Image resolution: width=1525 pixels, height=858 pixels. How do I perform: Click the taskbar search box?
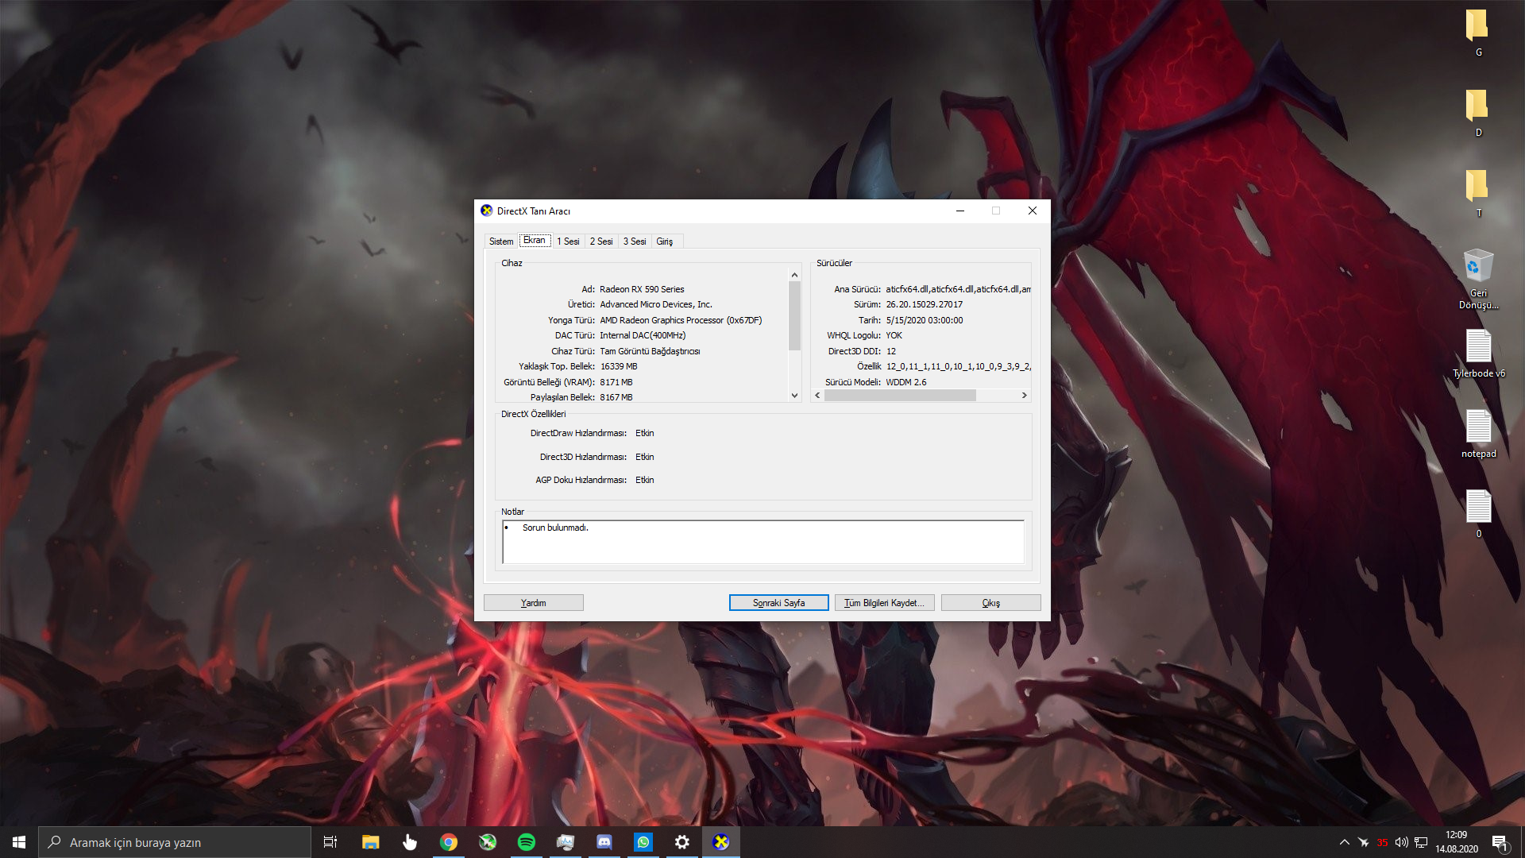point(175,842)
